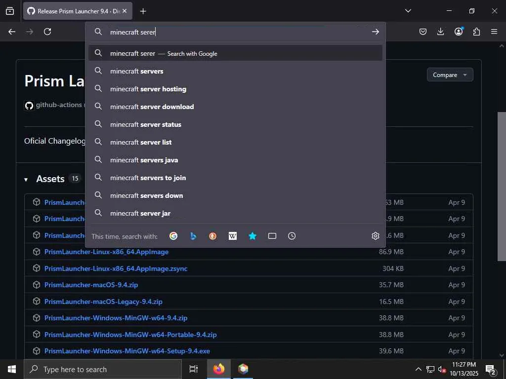Open Task View on the taskbar
The height and width of the screenshot is (379, 506).
point(193,369)
